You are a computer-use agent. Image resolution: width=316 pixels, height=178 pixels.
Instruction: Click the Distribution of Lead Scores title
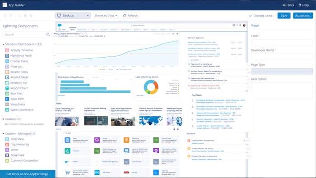[x=71, y=77]
